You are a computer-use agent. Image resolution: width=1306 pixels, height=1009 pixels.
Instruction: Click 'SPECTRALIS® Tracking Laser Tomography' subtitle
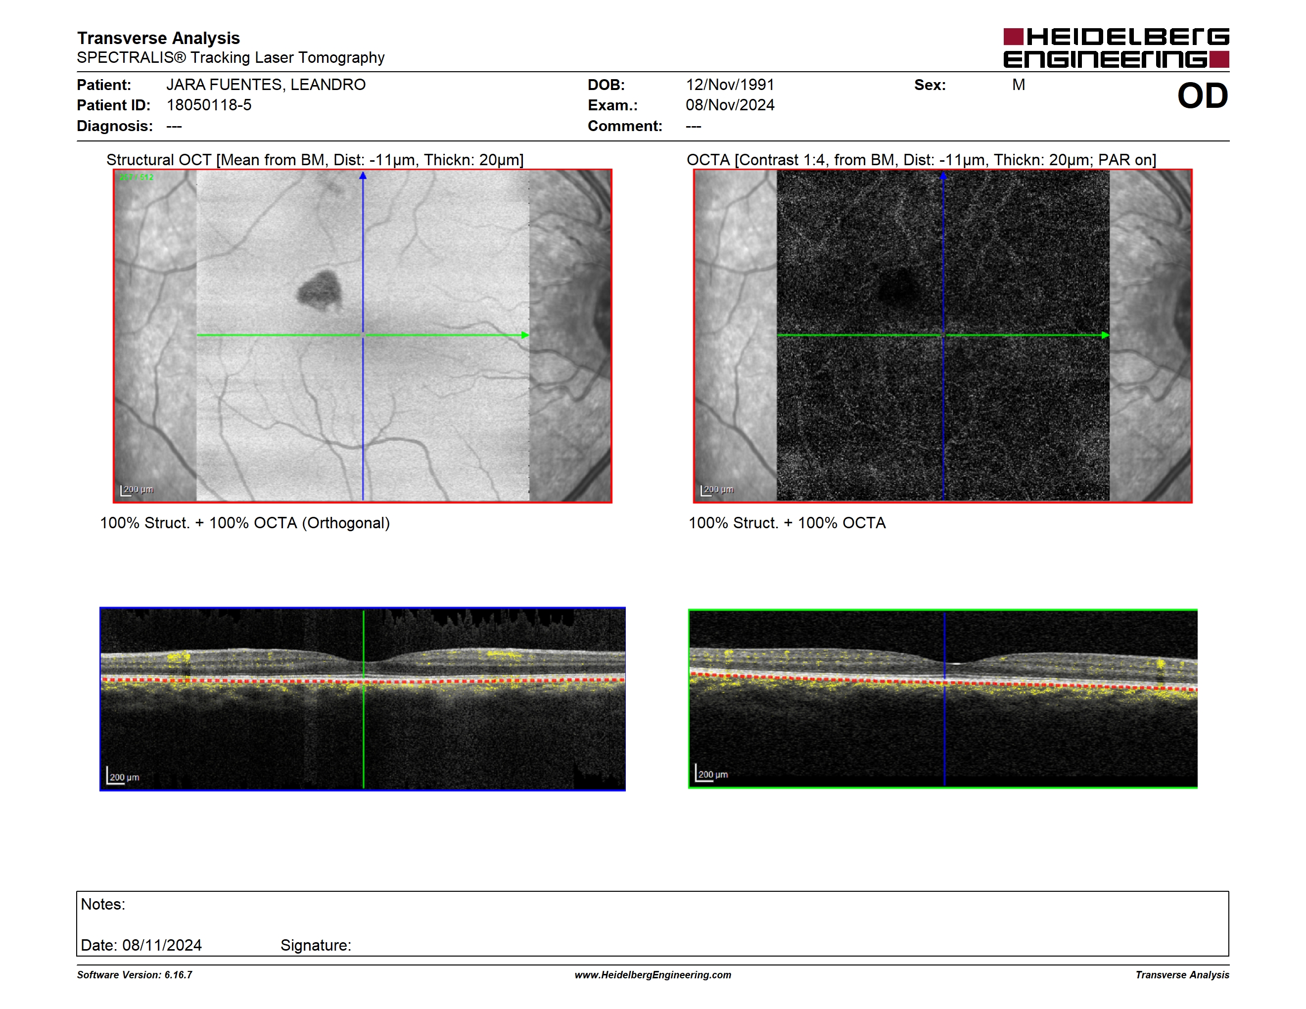231,57
